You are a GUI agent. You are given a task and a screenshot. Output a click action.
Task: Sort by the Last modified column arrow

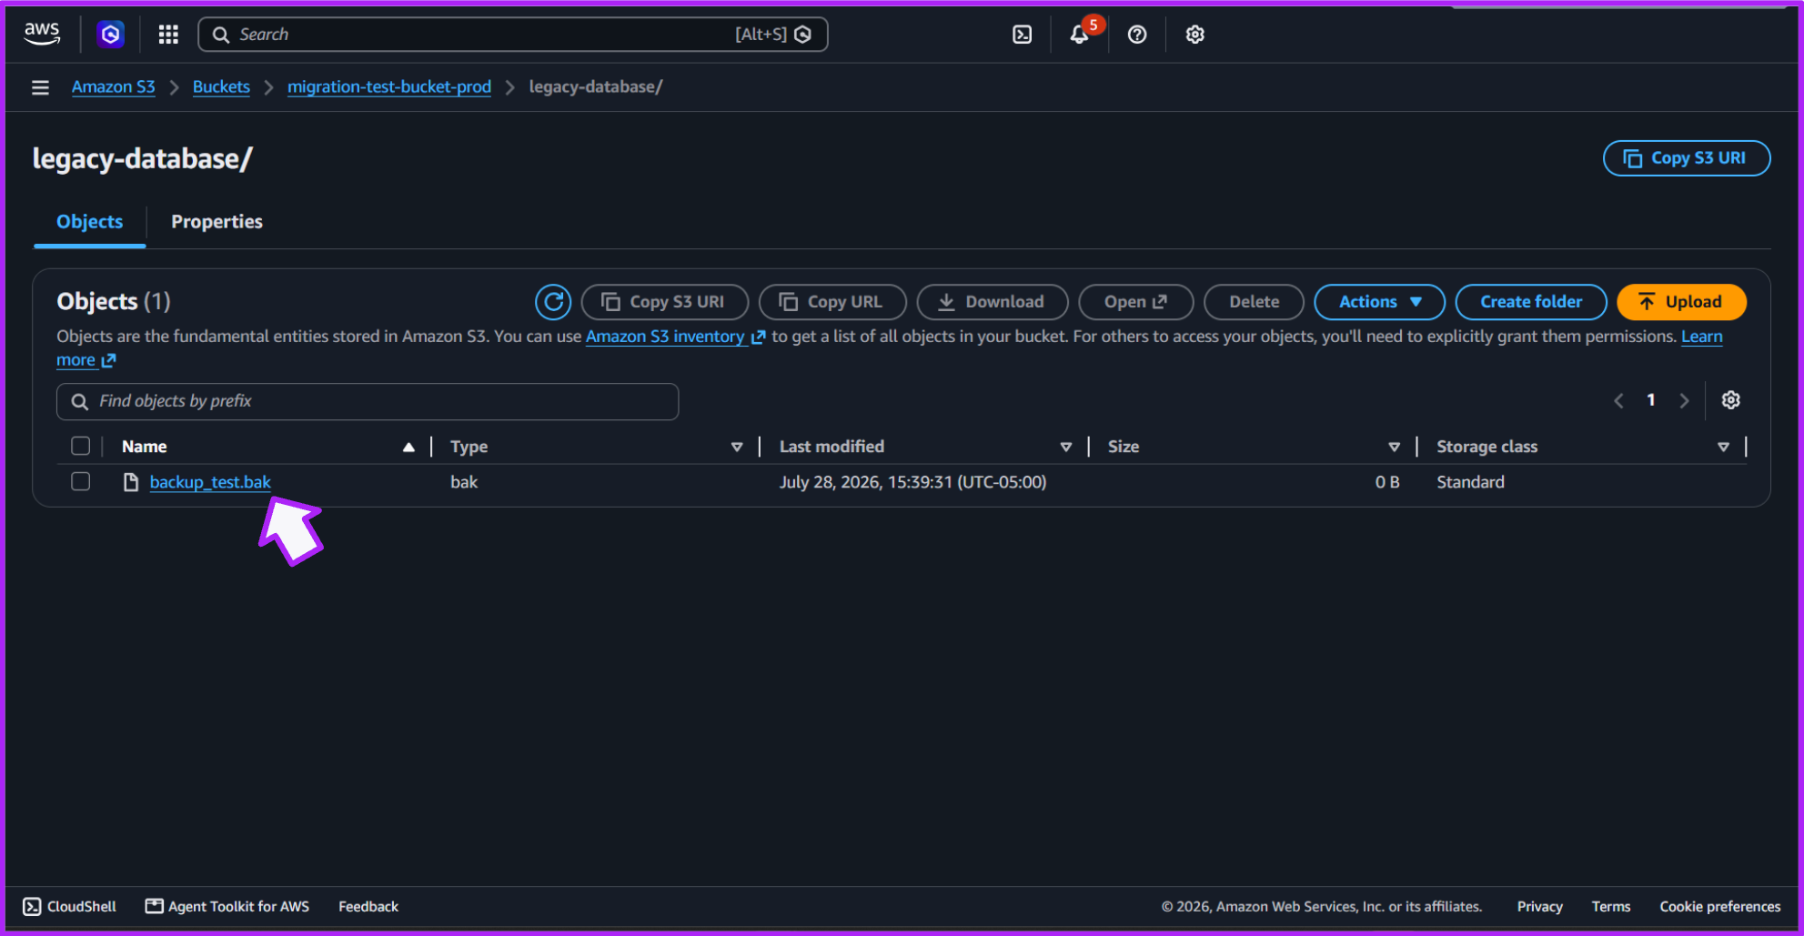pyautogui.click(x=1065, y=447)
